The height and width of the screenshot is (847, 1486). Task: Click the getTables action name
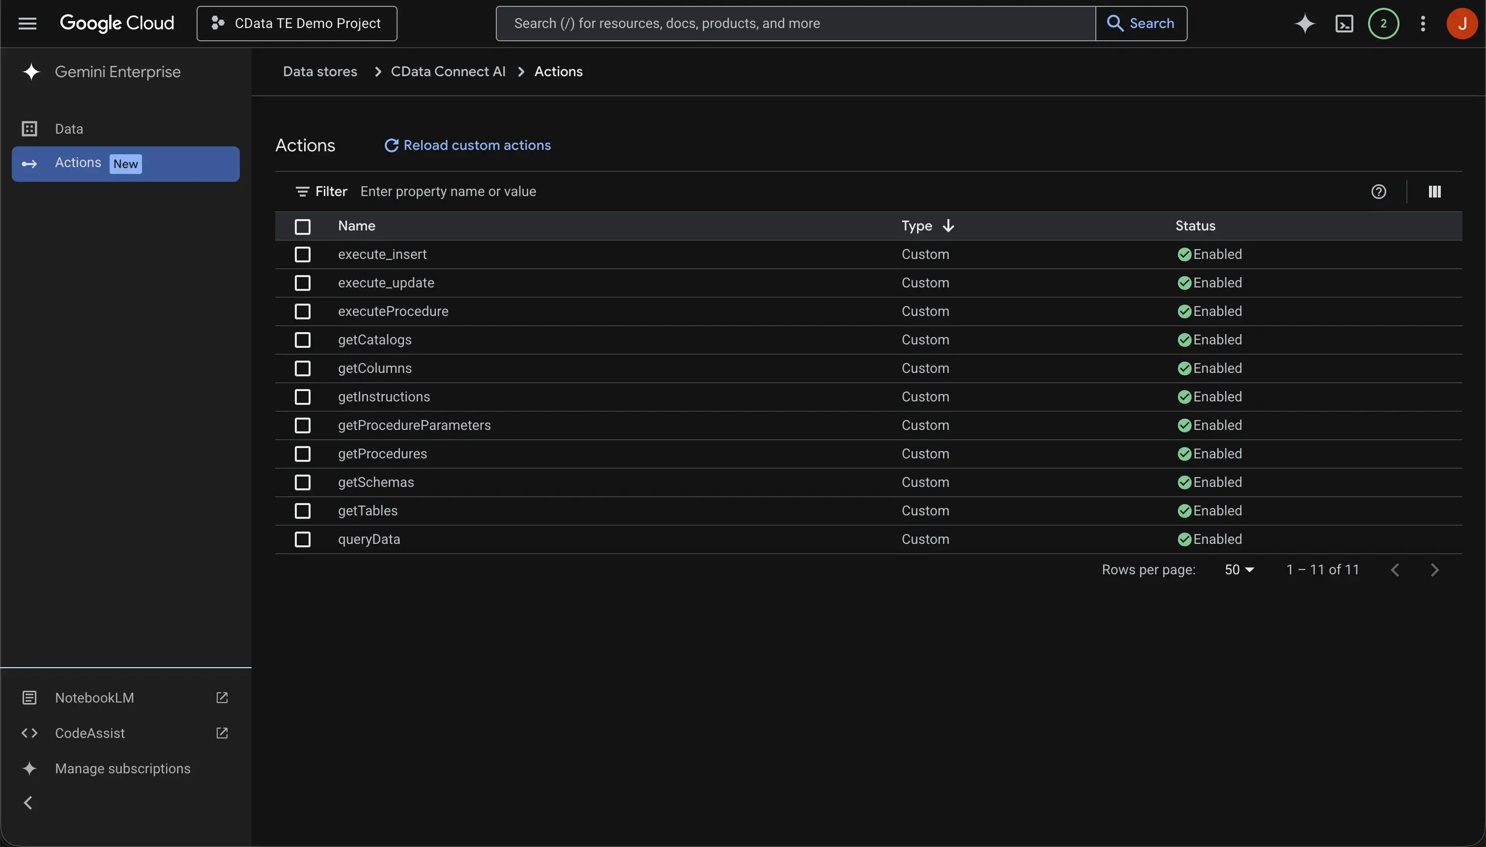pyautogui.click(x=368, y=511)
